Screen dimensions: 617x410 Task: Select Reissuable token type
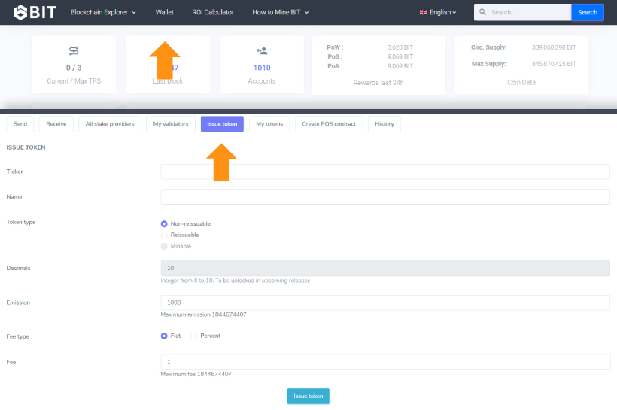coord(164,235)
